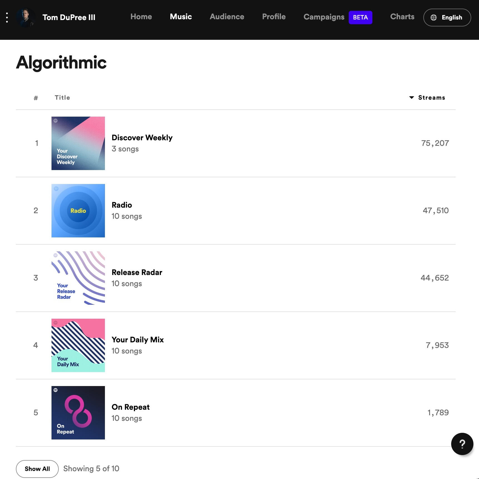Switch to the Audience tab
479x479 pixels.
227,17
